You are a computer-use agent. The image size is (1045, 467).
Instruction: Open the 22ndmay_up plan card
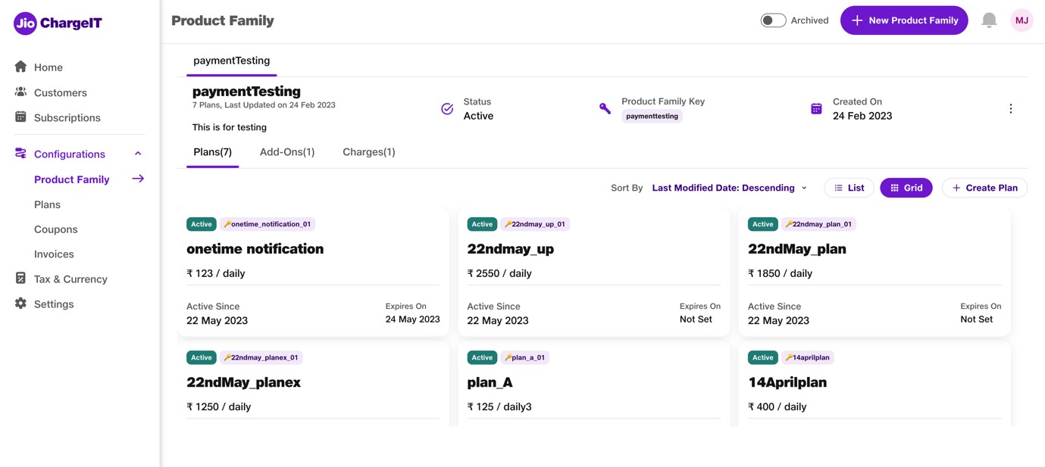594,272
